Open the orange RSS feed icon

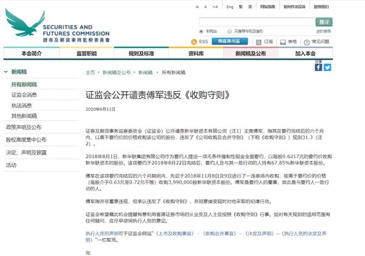click(x=193, y=42)
